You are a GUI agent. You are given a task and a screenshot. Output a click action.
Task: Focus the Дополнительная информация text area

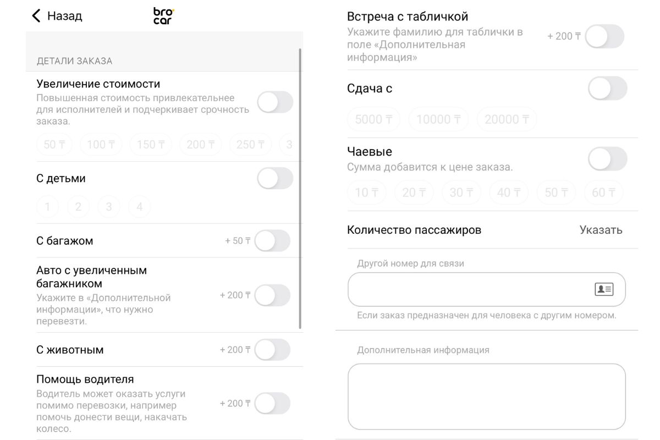[x=486, y=396]
